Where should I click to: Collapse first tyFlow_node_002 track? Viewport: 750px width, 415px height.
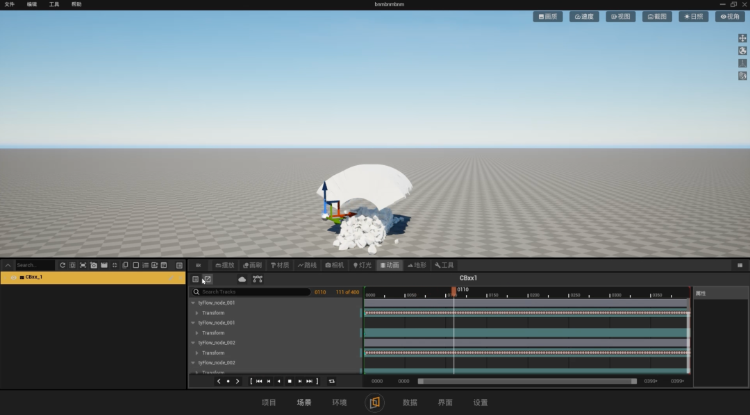tap(193, 343)
